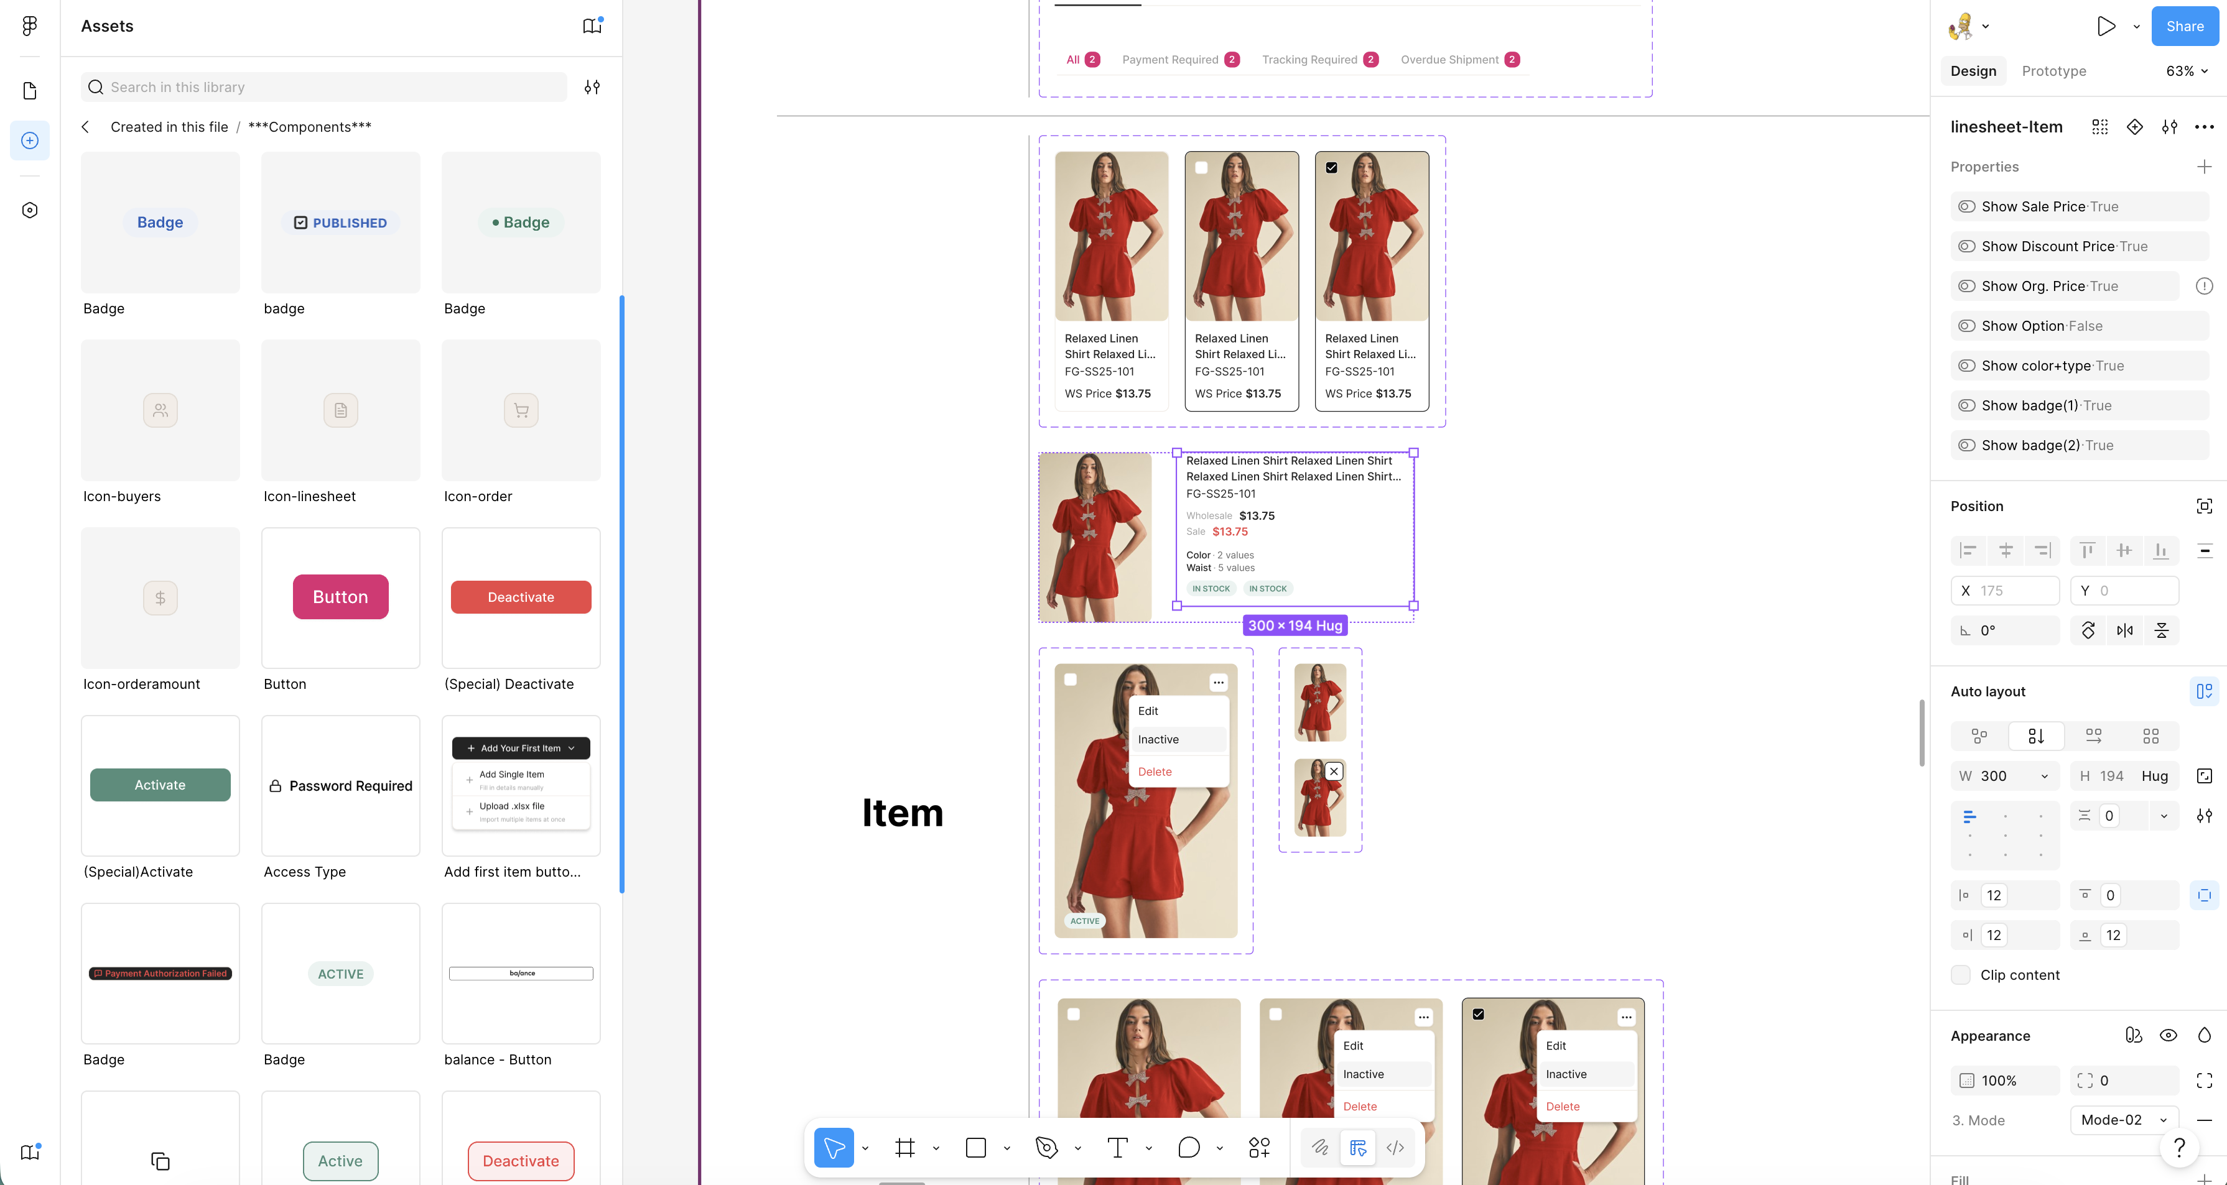Viewport: 2227px width, 1185px height.
Task: Switch to the Design tab
Action: click(x=1974, y=71)
